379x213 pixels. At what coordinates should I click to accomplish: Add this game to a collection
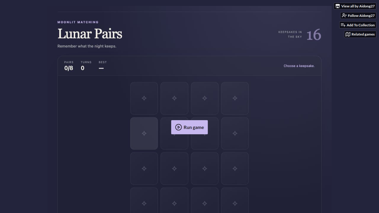[358, 25]
